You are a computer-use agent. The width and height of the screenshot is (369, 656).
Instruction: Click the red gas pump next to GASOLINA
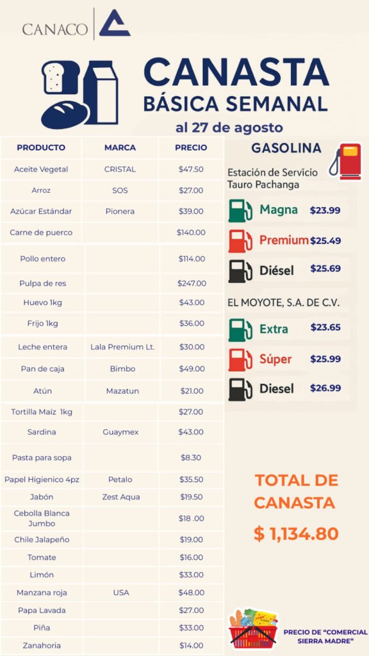[345, 161]
